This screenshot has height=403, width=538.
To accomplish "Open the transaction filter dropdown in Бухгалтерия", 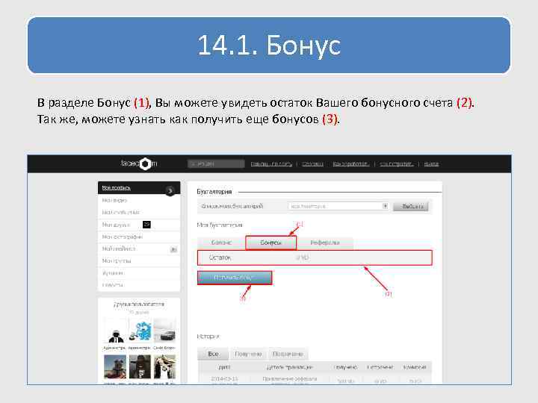I will (x=338, y=206).
